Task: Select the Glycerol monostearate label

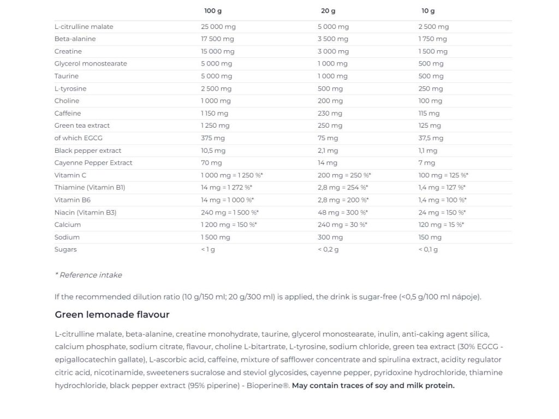Action: pyautogui.click(x=91, y=64)
